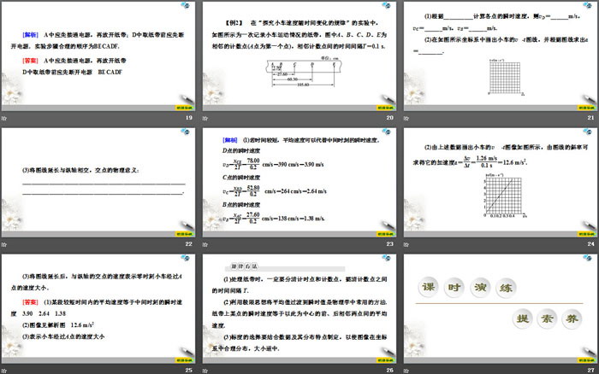The image size is (599, 374).
Task: Select slide 24 thumbnail with plotted v-t graph
Action: coord(501,182)
